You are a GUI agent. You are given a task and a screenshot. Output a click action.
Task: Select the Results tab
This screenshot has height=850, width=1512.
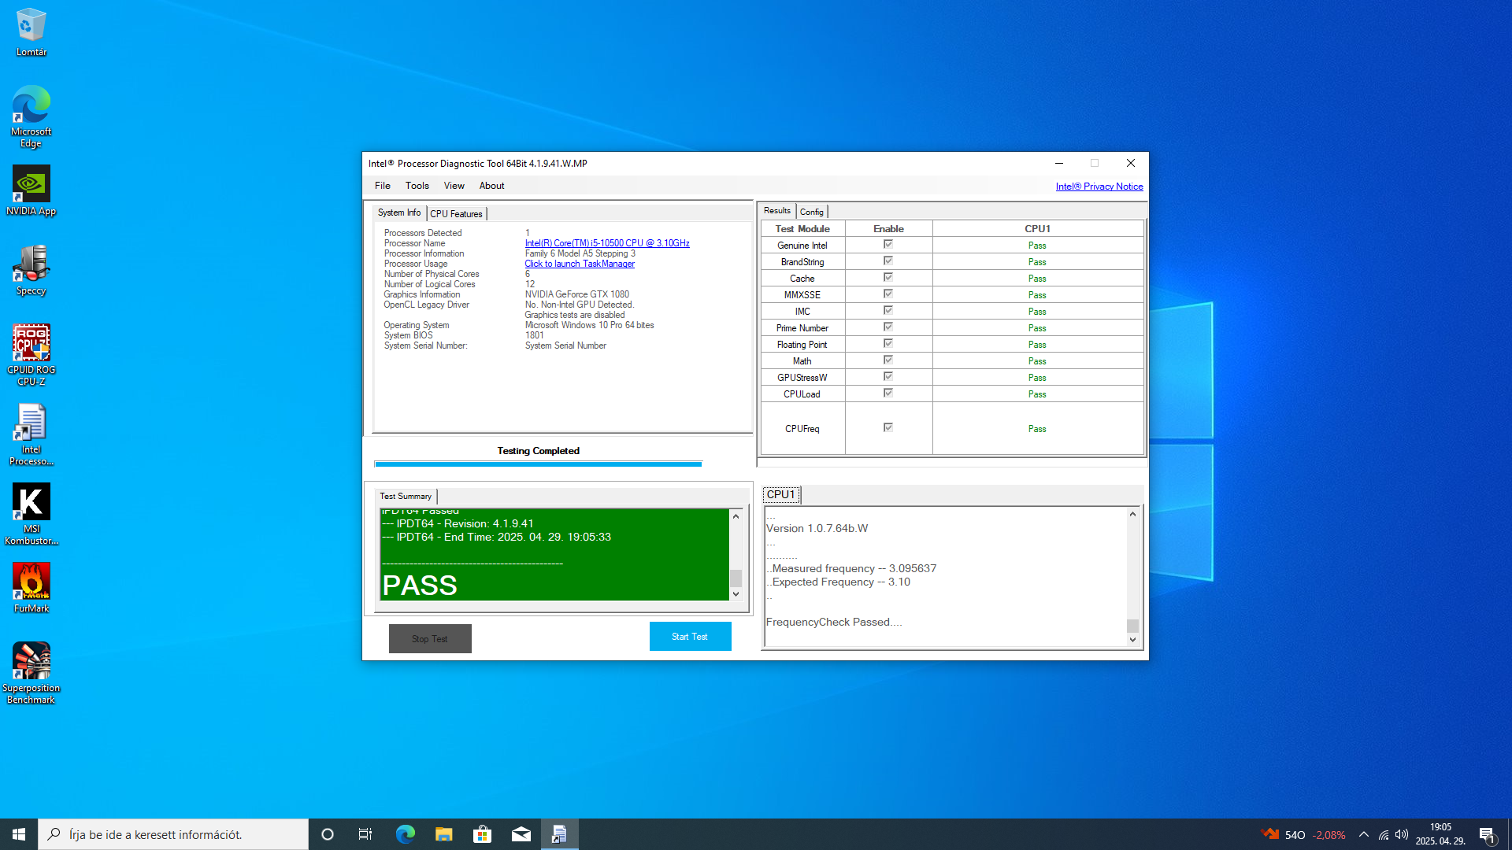(x=777, y=211)
